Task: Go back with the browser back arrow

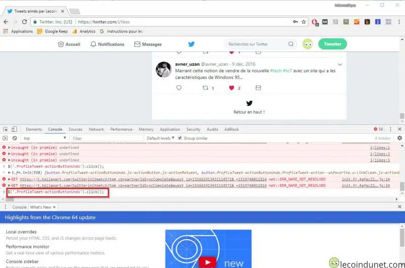Action: (6, 22)
